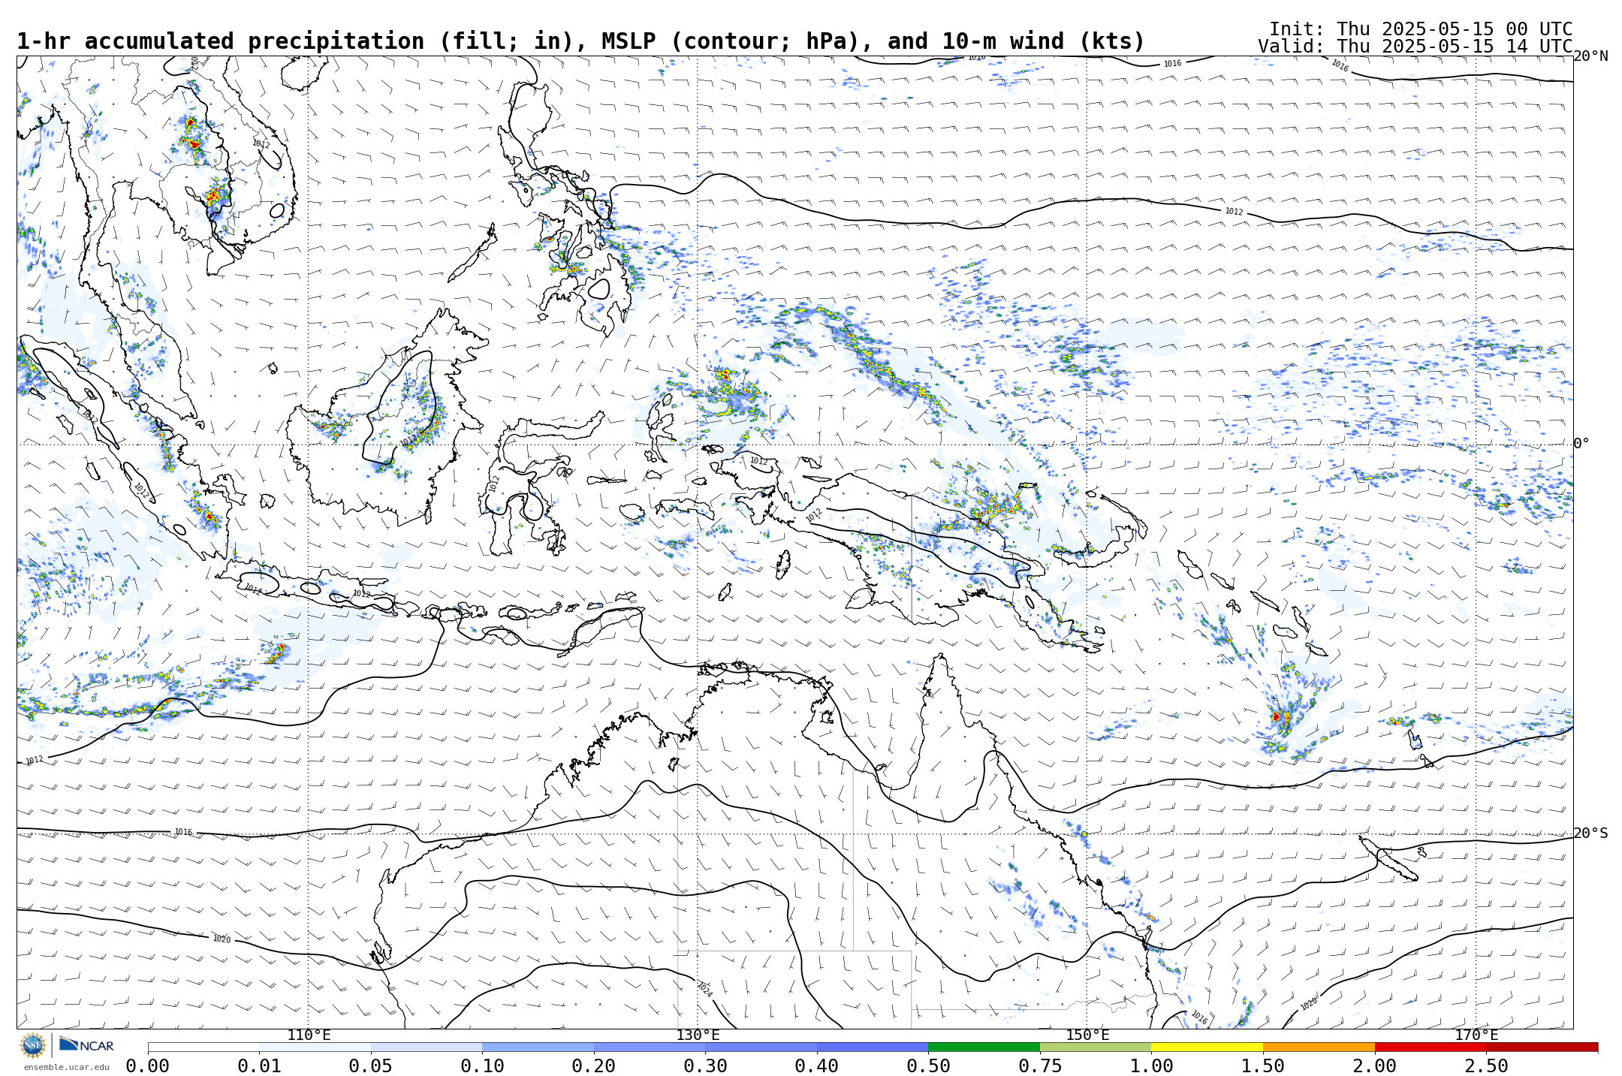This screenshot has width=1622, height=1076.
Task: Select the yellow 1.00–1.50 colorbar segment
Action: coord(1207,1047)
